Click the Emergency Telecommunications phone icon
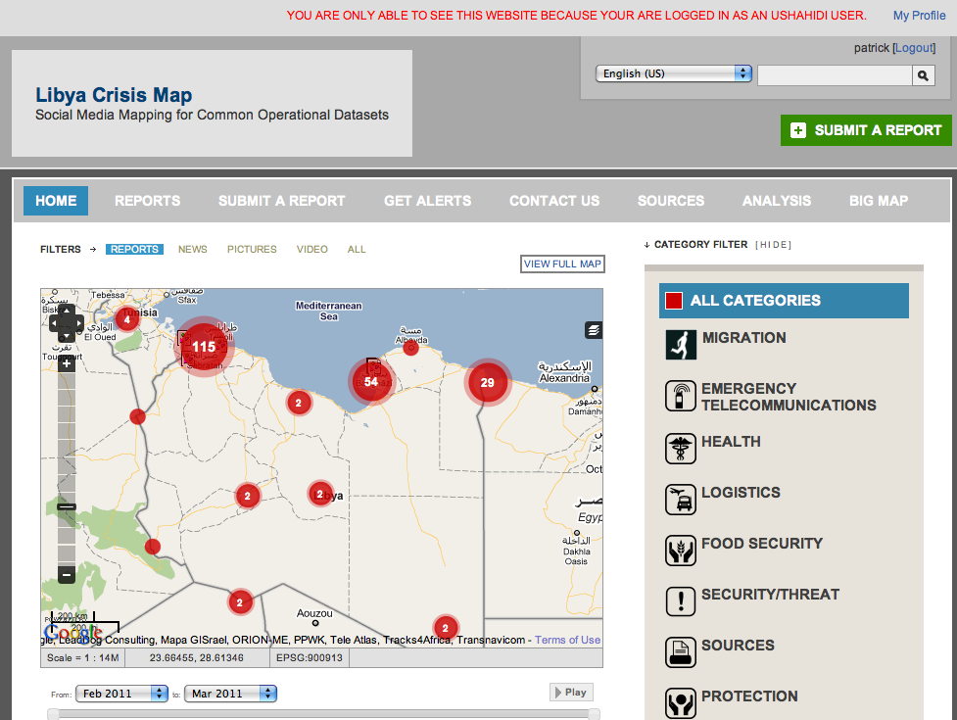Image resolution: width=957 pixels, height=720 pixels. pyautogui.click(x=681, y=396)
